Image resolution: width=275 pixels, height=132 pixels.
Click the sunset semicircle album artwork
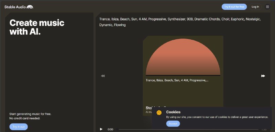click(183, 57)
